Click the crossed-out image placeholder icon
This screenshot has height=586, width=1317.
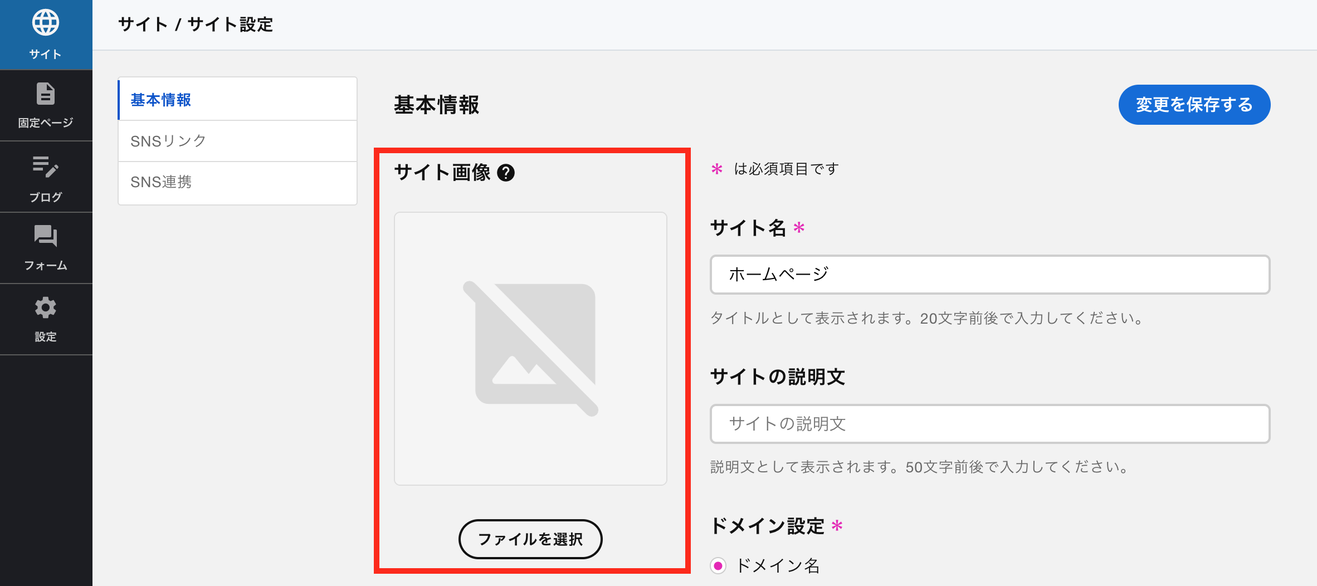[531, 349]
